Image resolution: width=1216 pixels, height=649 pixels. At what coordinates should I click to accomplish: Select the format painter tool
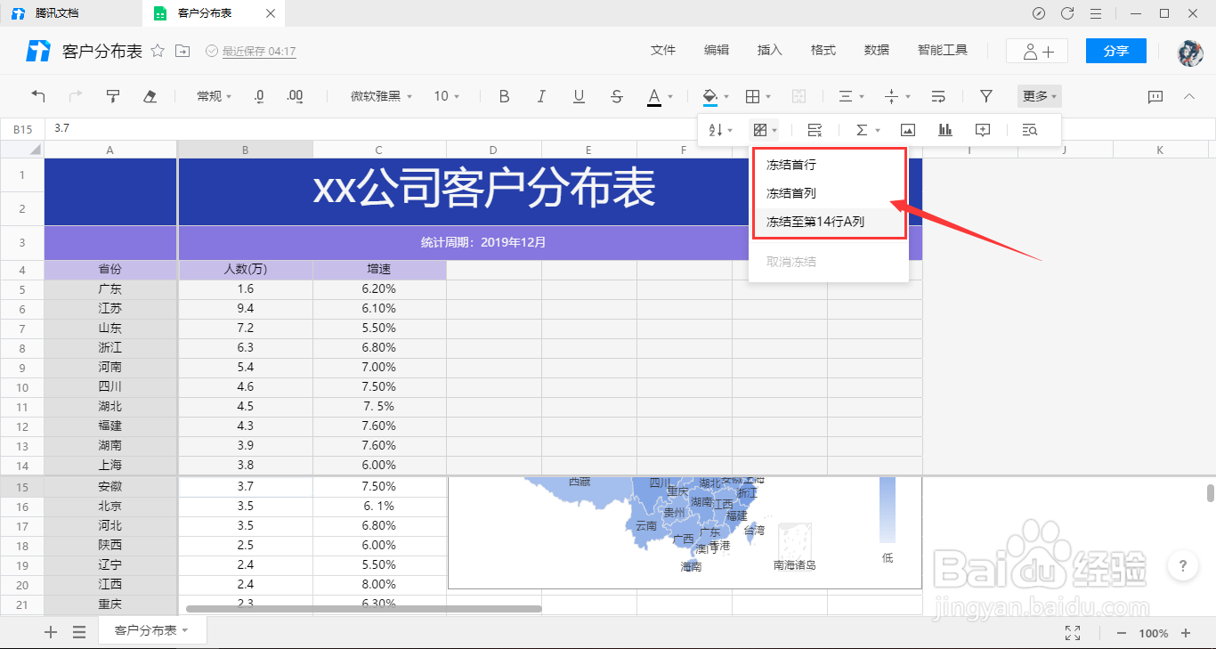[113, 95]
